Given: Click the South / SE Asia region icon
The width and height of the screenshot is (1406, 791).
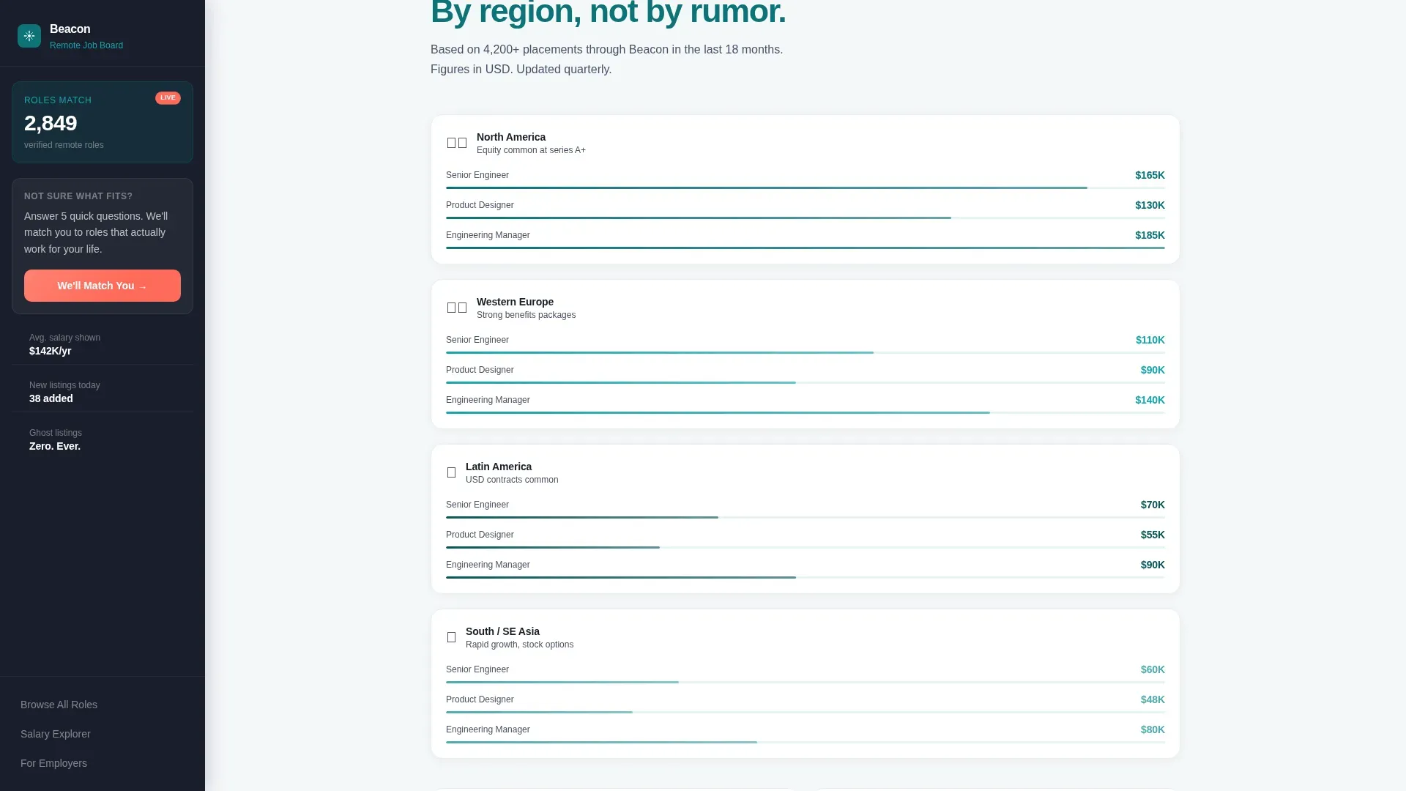Looking at the screenshot, I should tap(451, 637).
